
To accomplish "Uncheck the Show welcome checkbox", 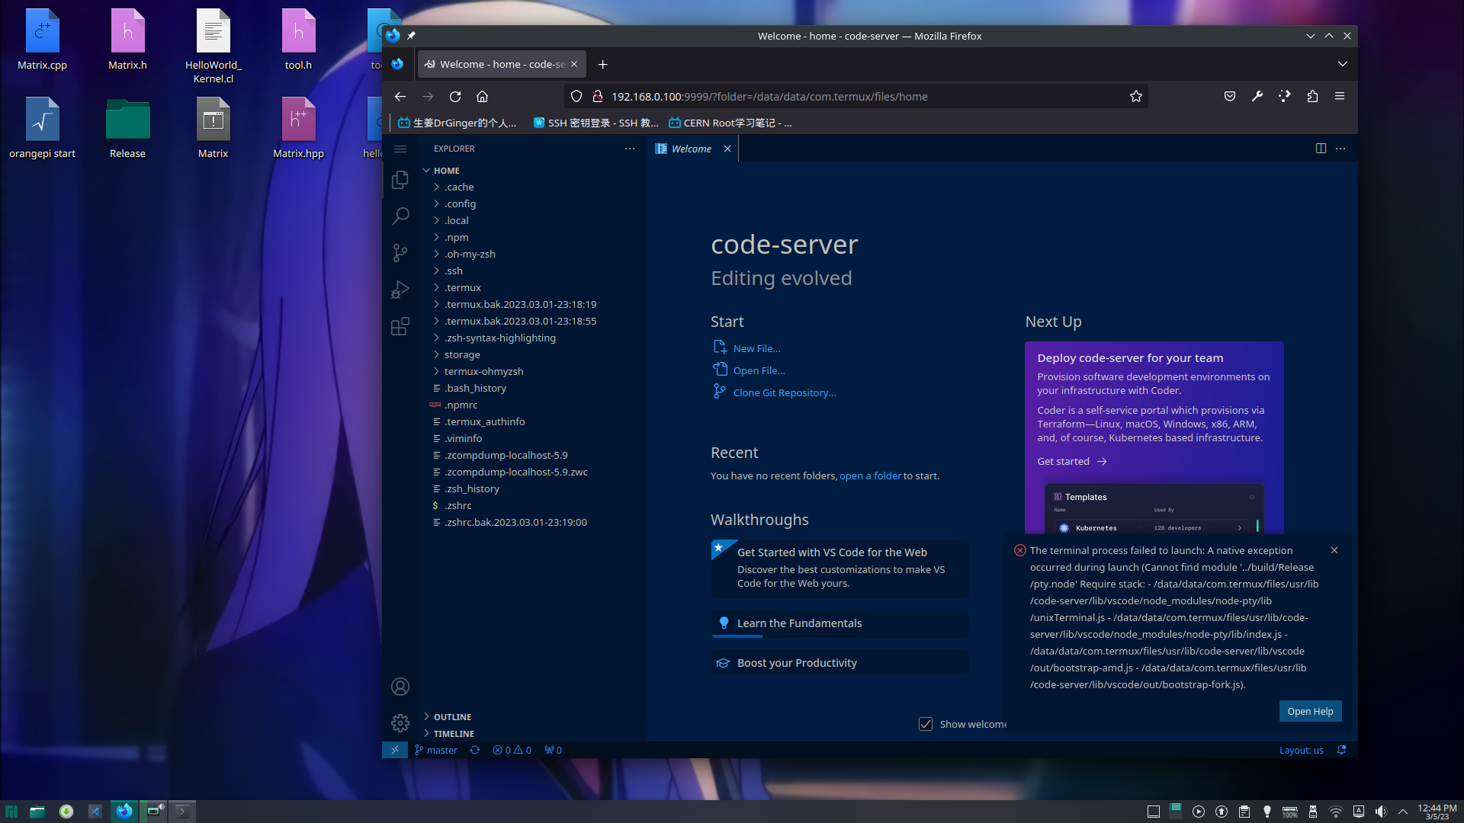I will tap(926, 724).
